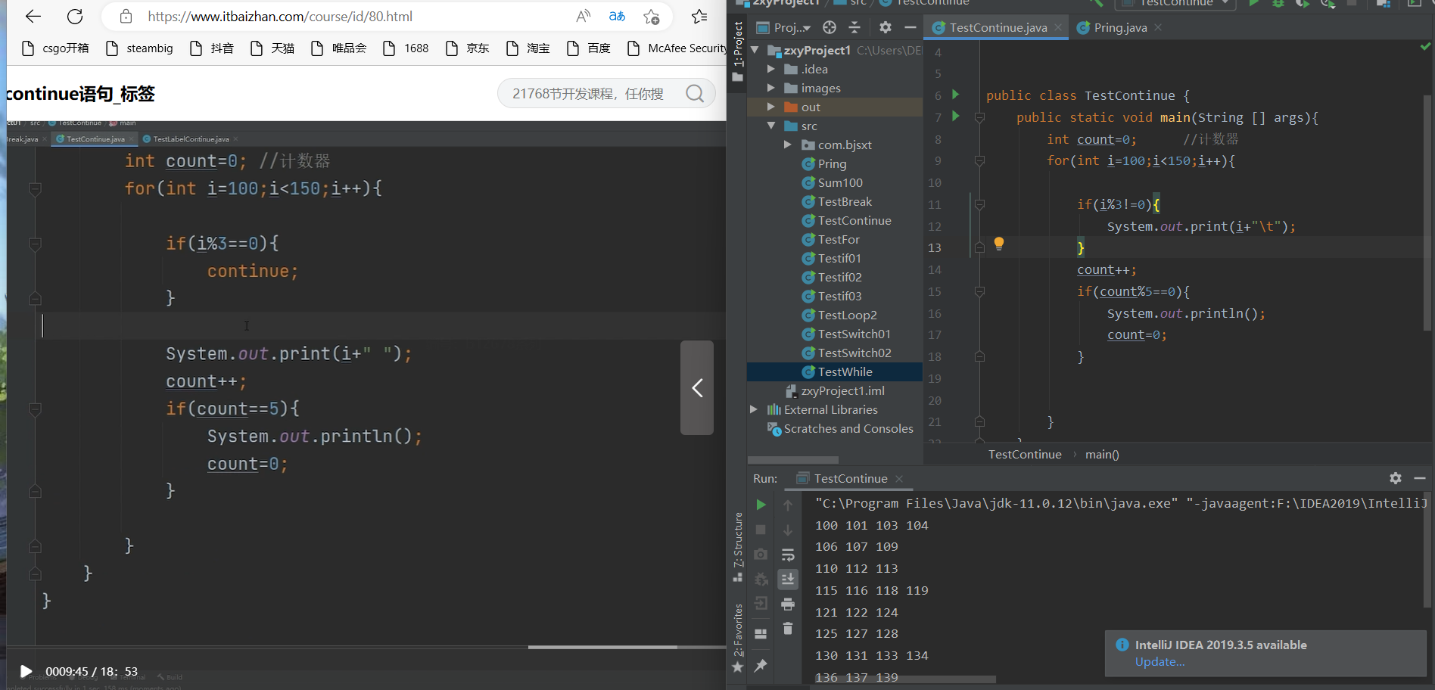Image resolution: width=1435 pixels, height=690 pixels.
Task: Expand the .idea folder
Action: pos(771,69)
